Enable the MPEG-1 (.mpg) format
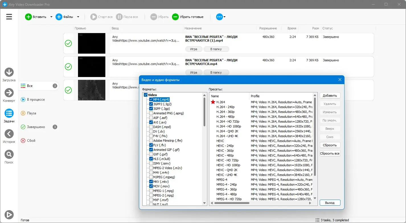406x223 pixels. pos(151,191)
